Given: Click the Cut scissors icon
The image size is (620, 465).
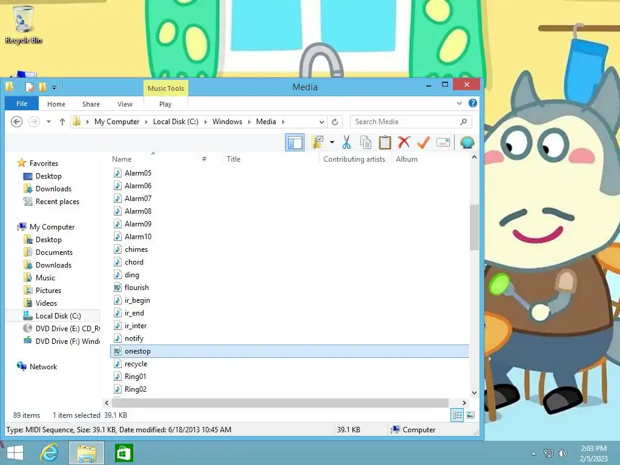Looking at the screenshot, I should click(x=346, y=142).
